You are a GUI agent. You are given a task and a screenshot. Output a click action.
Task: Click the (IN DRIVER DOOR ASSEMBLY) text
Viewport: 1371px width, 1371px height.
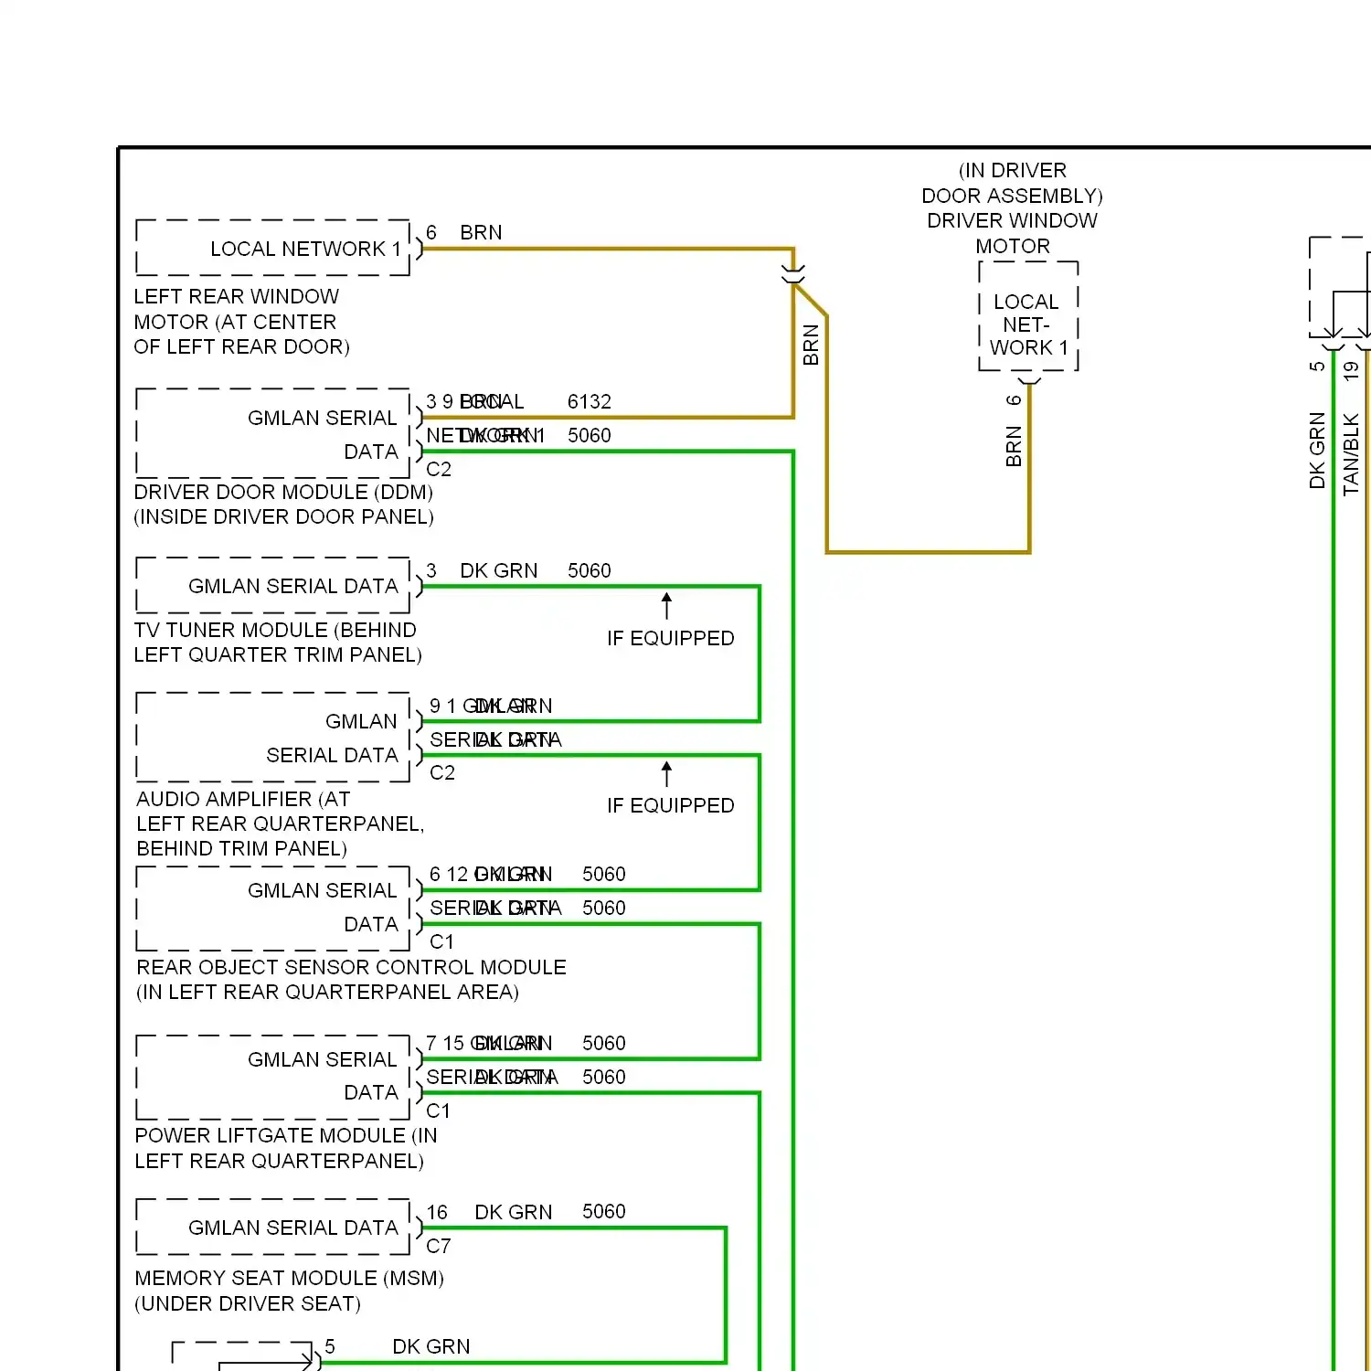pos(1012,183)
